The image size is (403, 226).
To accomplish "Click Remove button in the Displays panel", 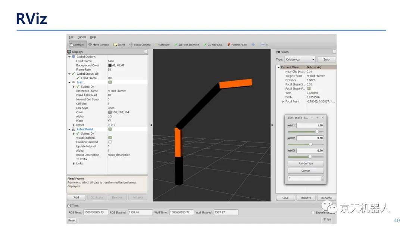I will tap(117, 197).
